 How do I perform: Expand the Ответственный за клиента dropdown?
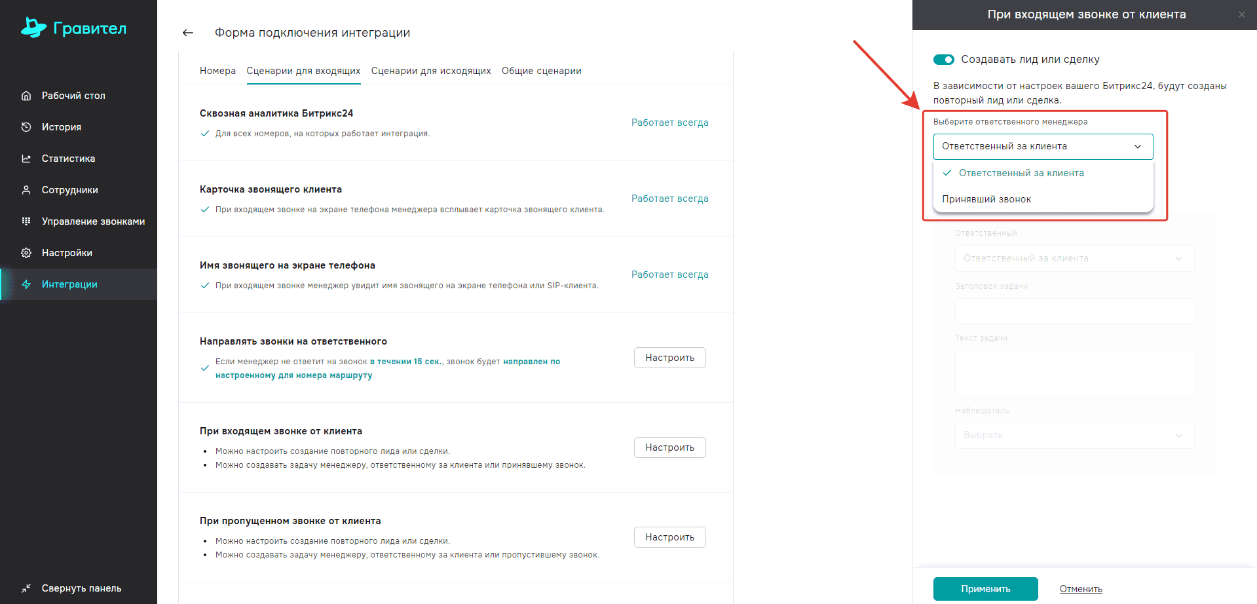tap(1043, 147)
